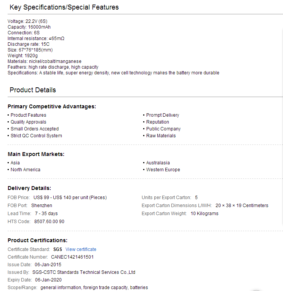The width and height of the screenshot is (283, 291).
Task: Click the Expiry Date 06-Jan-2020 value
Action: (48, 280)
